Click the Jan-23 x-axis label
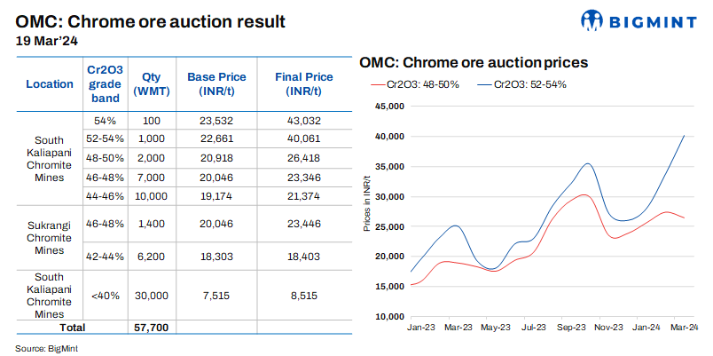713x356 pixels. click(420, 328)
